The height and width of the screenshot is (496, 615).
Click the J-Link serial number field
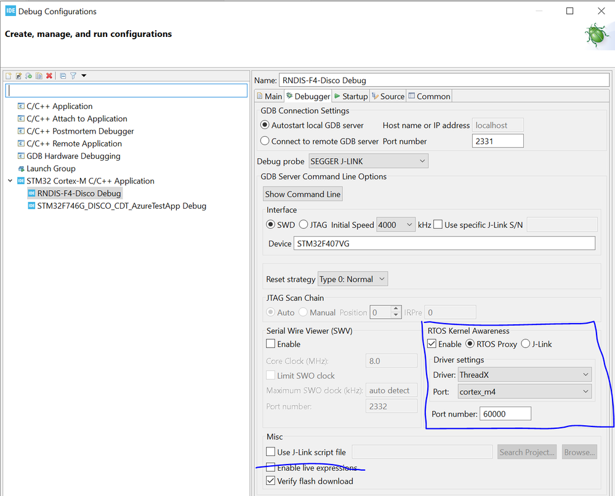click(562, 225)
